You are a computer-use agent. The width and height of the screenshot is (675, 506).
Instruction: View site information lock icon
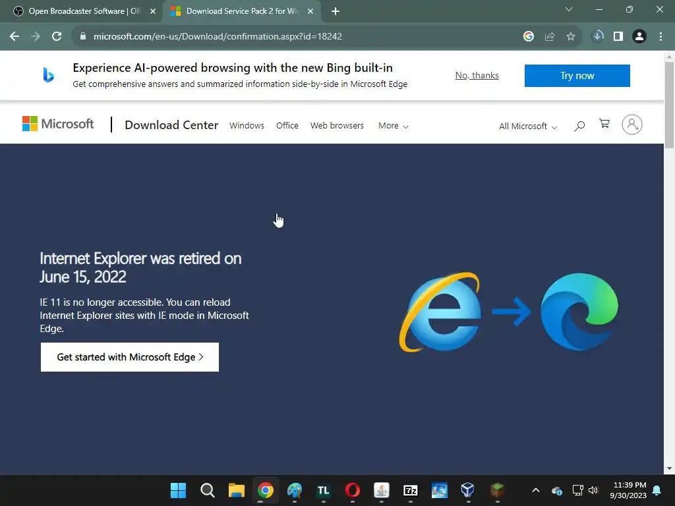(x=83, y=37)
